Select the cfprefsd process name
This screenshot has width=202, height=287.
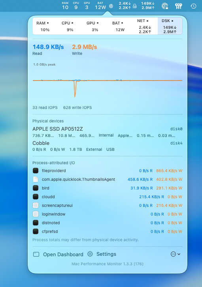tap(50, 232)
